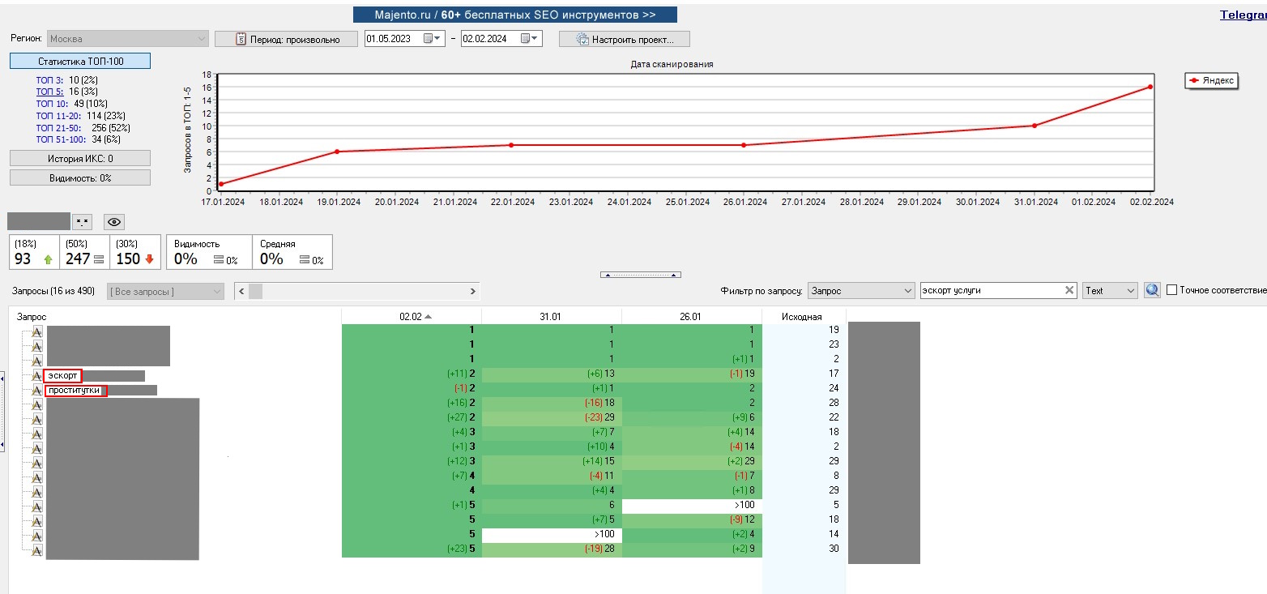Clear the filter text with the X icon

point(1069,290)
